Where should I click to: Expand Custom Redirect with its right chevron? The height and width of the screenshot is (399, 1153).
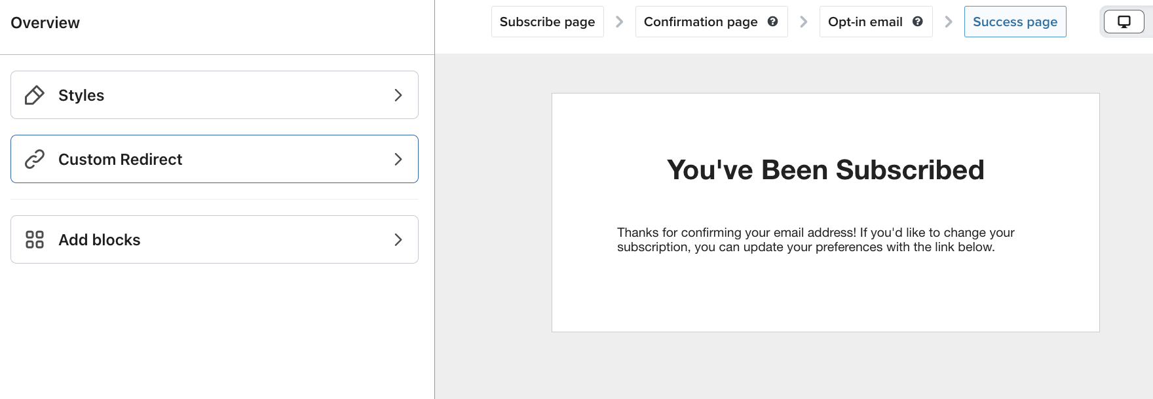pos(398,159)
